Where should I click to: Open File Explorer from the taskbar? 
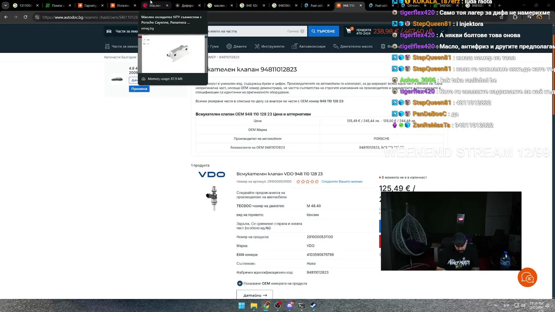point(254,305)
